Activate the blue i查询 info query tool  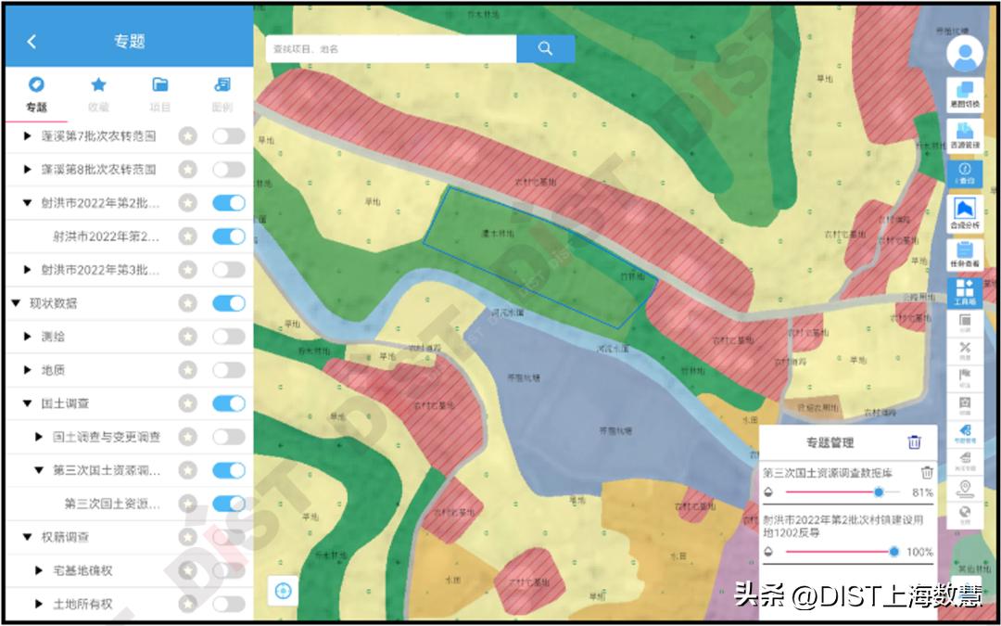(965, 173)
